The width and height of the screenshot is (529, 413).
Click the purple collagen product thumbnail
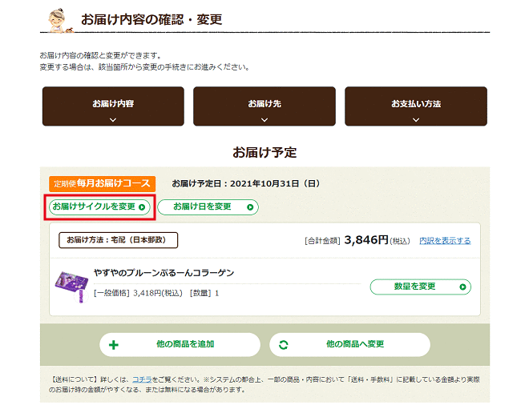(x=72, y=286)
